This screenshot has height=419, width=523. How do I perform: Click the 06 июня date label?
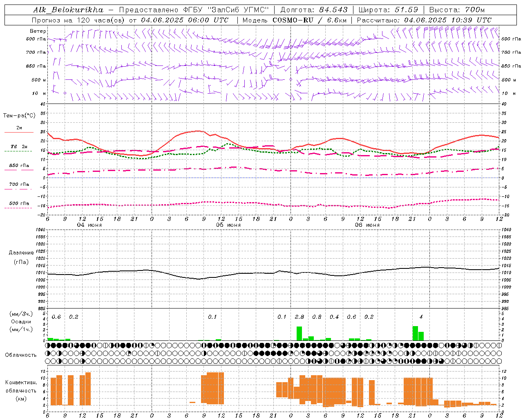pyautogui.click(x=367, y=225)
